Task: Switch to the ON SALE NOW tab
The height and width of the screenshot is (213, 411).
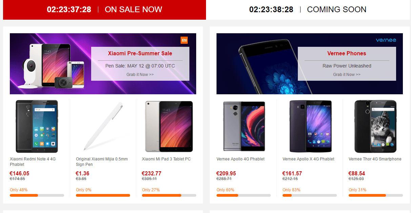Action: [104, 9]
